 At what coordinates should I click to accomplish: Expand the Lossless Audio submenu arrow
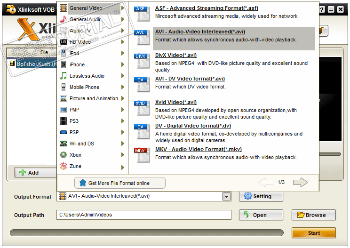pos(122,76)
